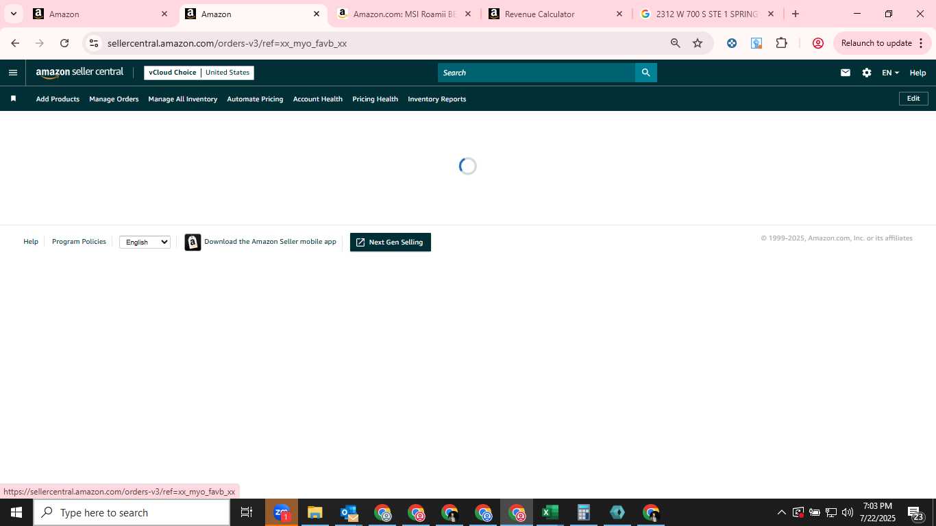Click the Amazon Seller Central logo
Image resolution: width=936 pixels, height=526 pixels.
click(79, 73)
